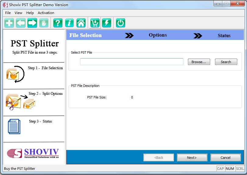Select the Options step header

tap(158, 35)
